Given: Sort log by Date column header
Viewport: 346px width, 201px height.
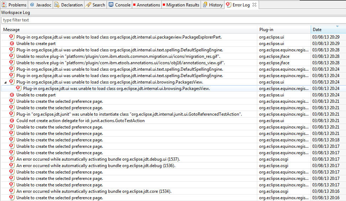Looking at the screenshot, I should 328,30.
